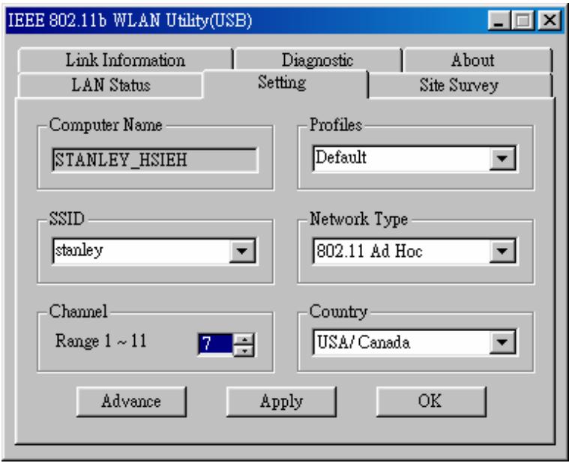
Task: Click the Computer Name field STANLEY_HSIEH
Action: tap(155, 160)
